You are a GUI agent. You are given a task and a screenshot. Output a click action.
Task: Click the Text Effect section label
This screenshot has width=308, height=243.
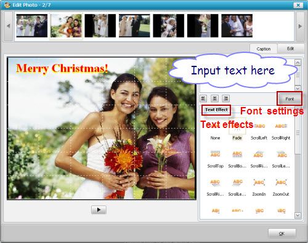coord(216,110)
